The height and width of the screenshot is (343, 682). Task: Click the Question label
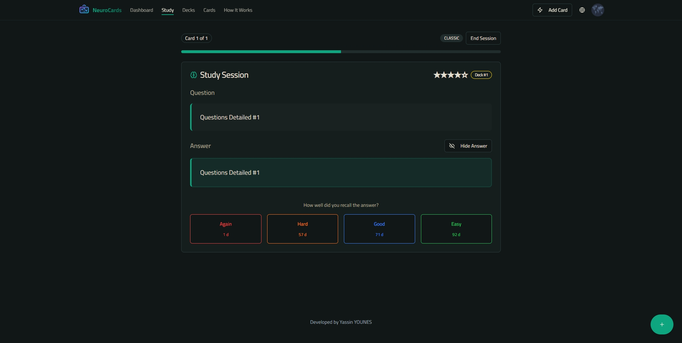(202, 93)
